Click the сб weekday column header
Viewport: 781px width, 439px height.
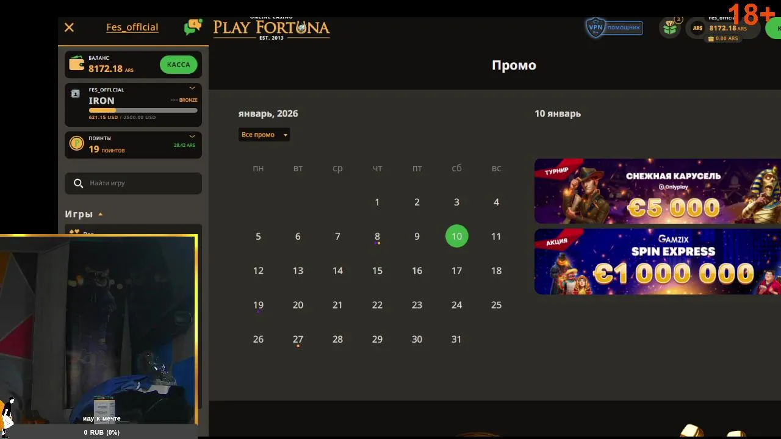pos(456,168)
